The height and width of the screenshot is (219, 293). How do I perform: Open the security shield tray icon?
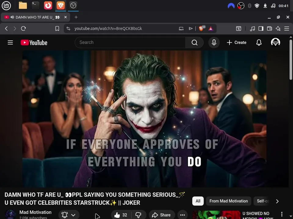click(257, 6)
